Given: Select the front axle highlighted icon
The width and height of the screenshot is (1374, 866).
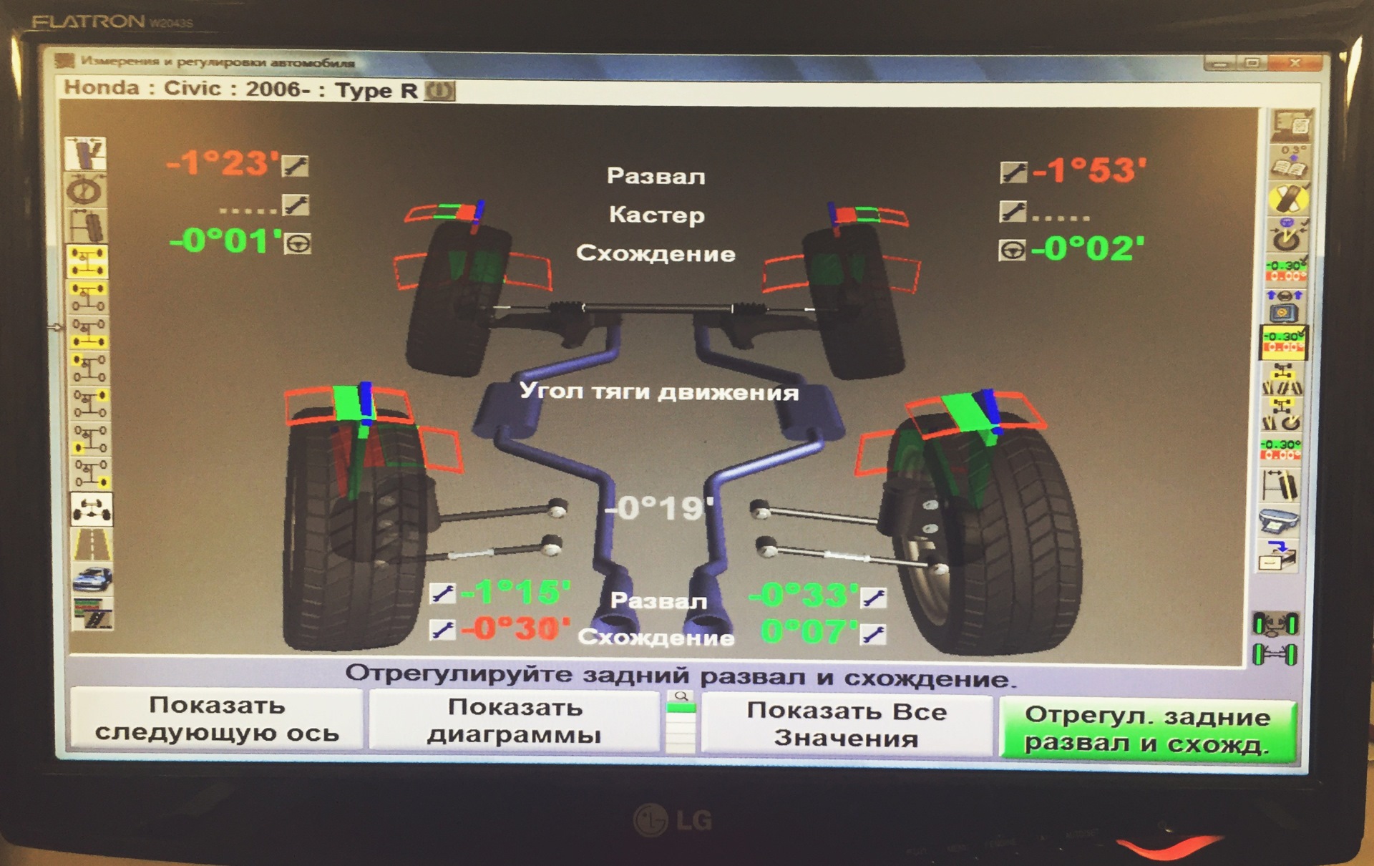Looking at the screenshot, I should [x=88, y=298].
